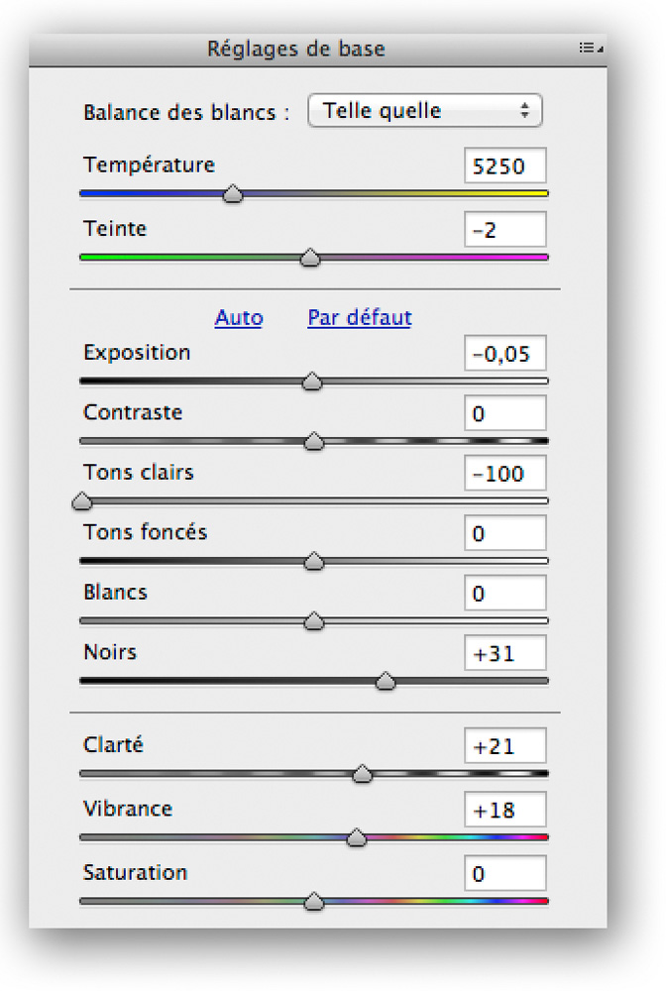The image size is (666, 991).
Task: Click the Température slider handle
Action: 233,193
